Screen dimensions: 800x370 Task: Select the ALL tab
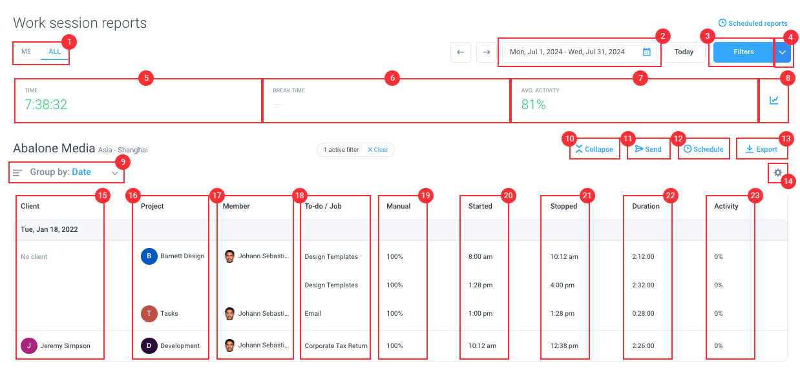pos(55,52)
